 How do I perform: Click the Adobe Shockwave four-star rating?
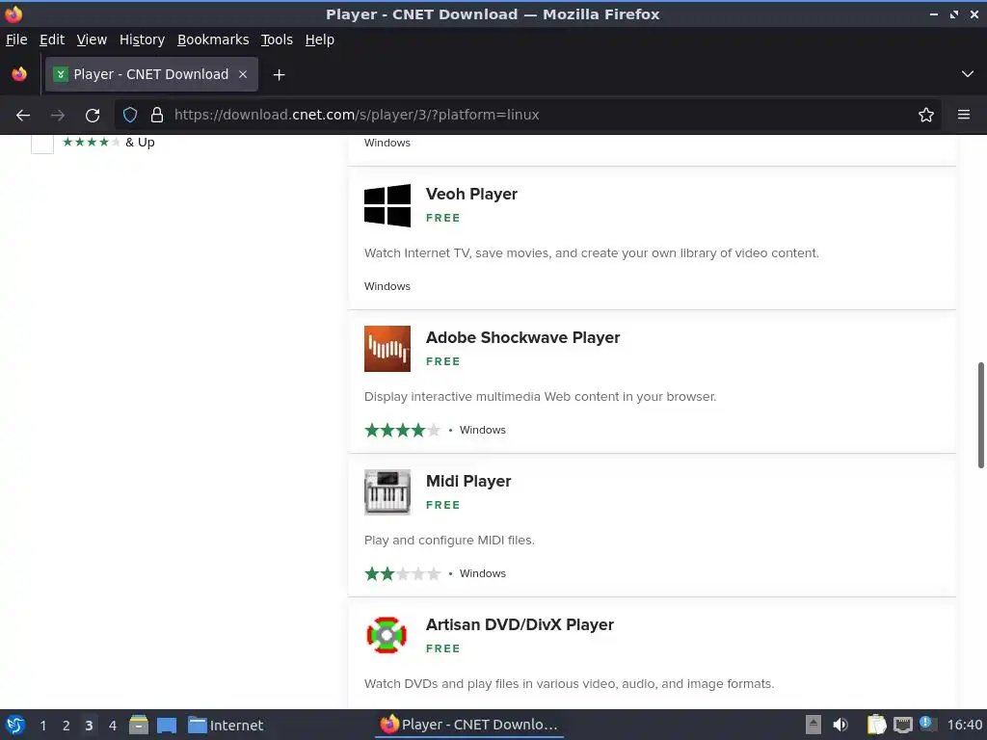pos(402,431)
